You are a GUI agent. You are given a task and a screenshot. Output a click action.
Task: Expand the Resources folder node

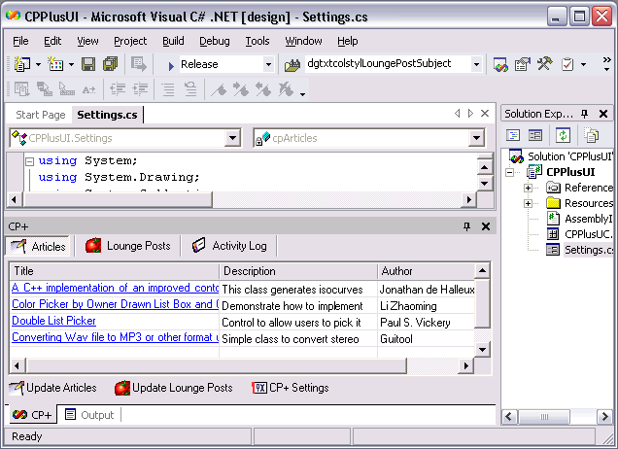[x=528, y=203]
